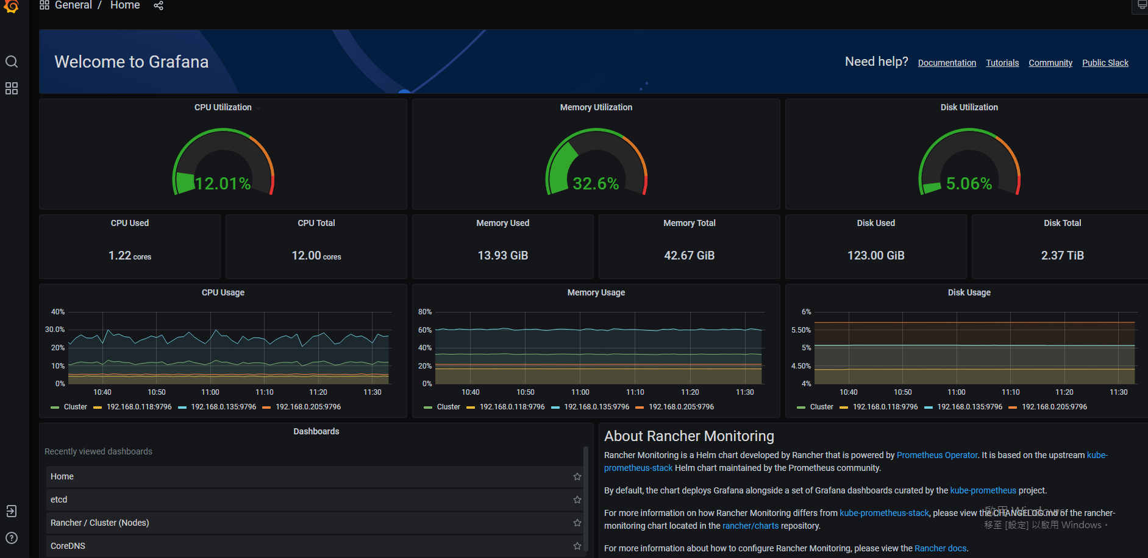Click the Disk Total 2.37 TiB value
Image resolution: width=1148 pixels, height=558 pixels.
pyautogui.click(x=1063, y=256)
